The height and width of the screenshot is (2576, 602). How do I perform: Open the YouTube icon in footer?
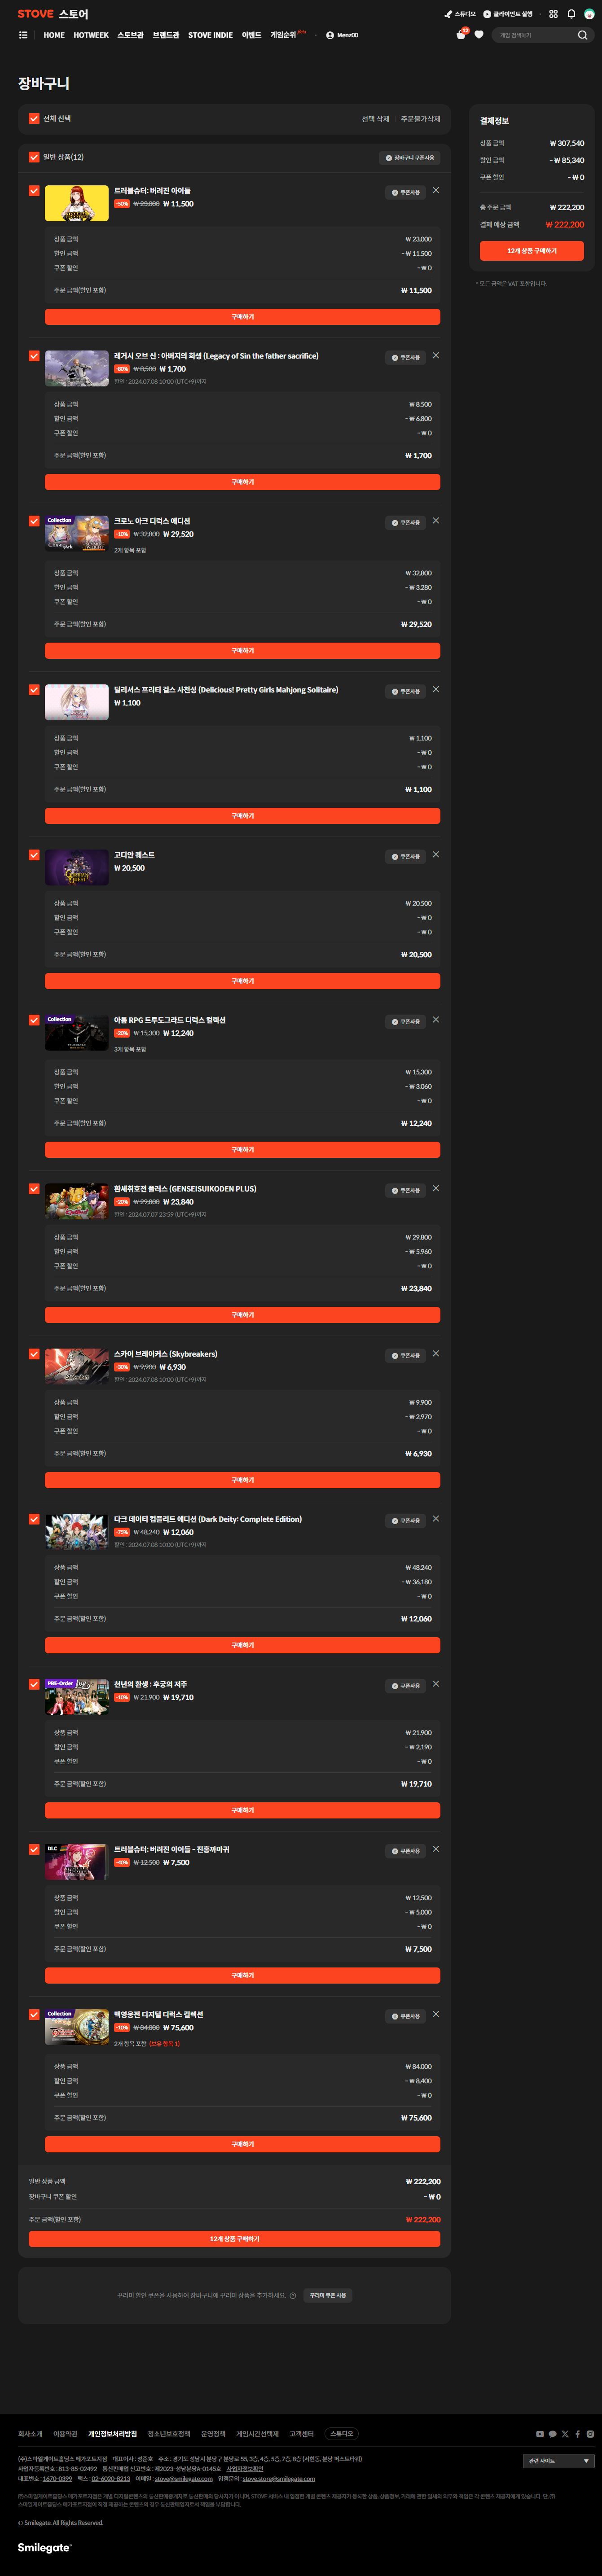pos(540,2434)
